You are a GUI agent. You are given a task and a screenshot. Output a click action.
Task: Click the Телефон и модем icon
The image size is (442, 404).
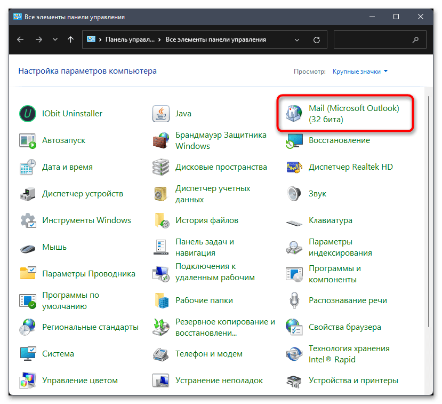(160, 354)
